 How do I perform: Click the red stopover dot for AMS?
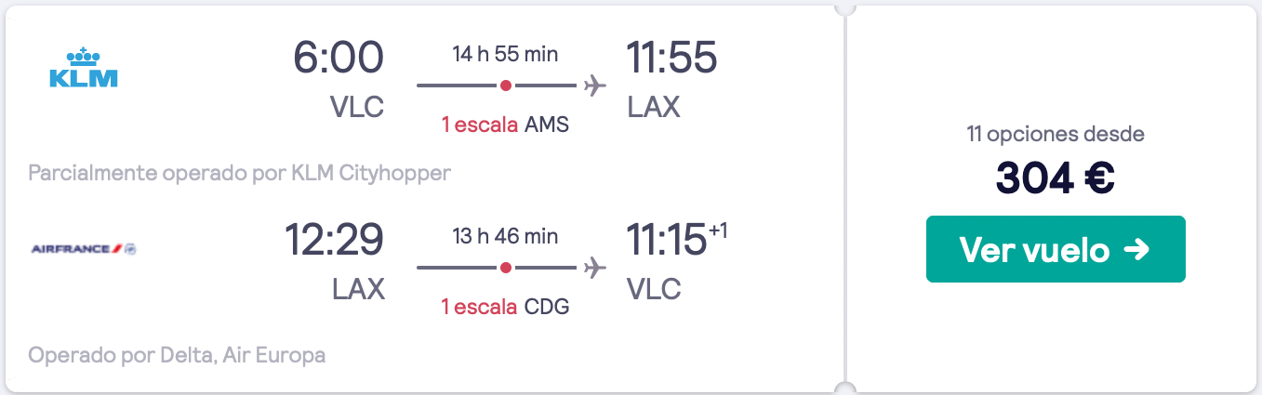(505, 86)
